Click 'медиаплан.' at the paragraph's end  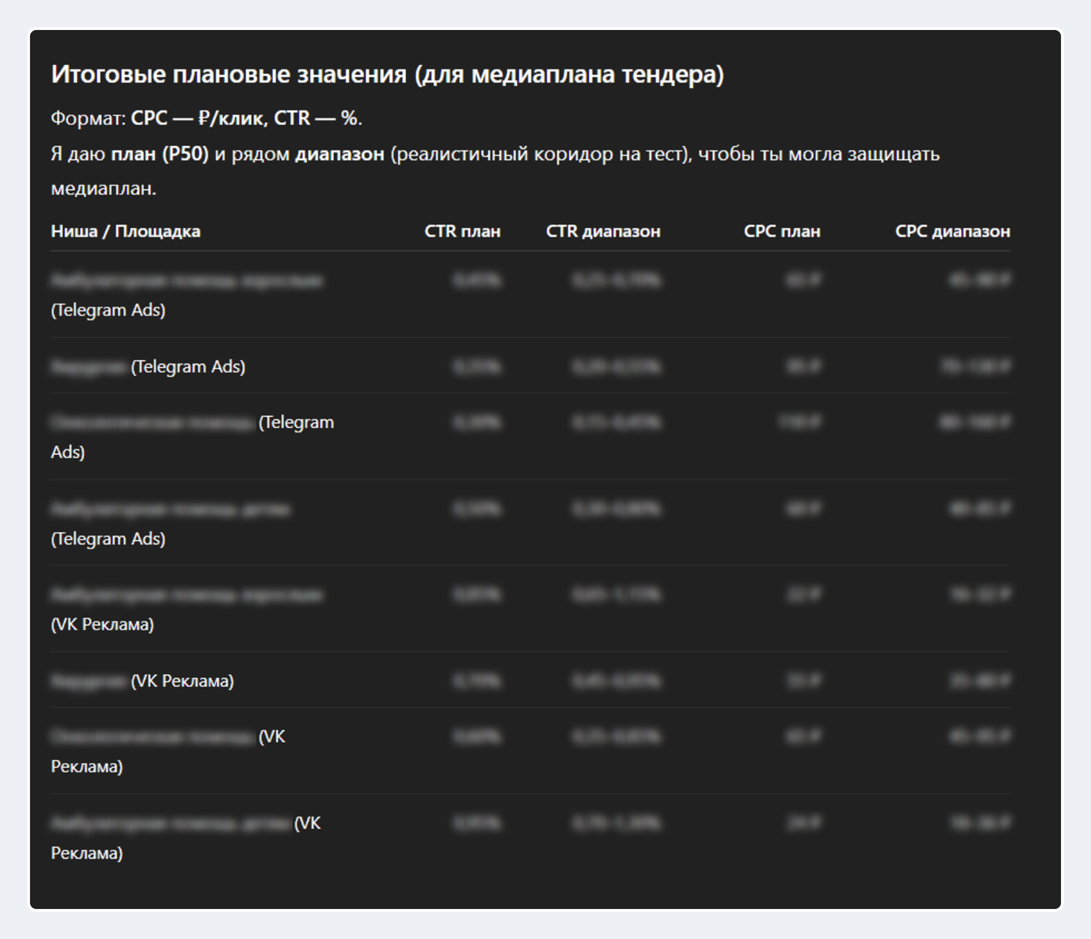[103, 189]
